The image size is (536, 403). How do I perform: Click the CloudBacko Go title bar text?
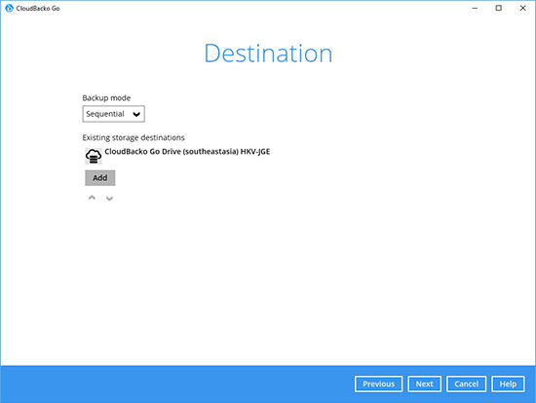tap(38, 8)
